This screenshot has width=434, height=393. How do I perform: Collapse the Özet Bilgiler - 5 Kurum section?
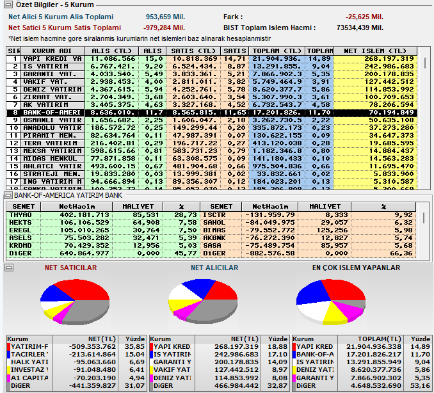click(x=8, y=4)
